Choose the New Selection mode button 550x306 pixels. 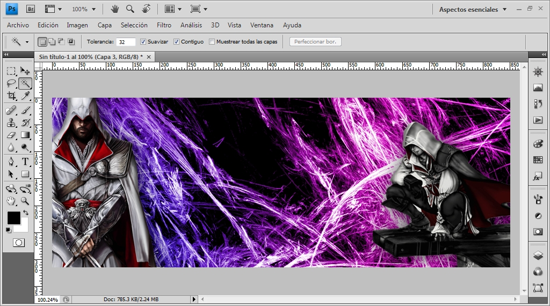point(42,42)
